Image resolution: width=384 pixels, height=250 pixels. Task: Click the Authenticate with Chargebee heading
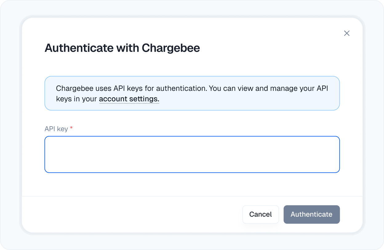pos(122,48)
